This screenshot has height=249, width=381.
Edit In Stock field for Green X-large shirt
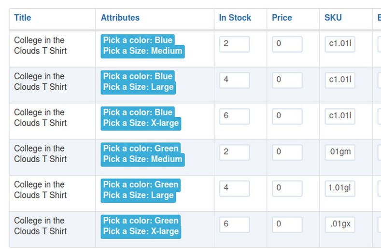point(235,225)
